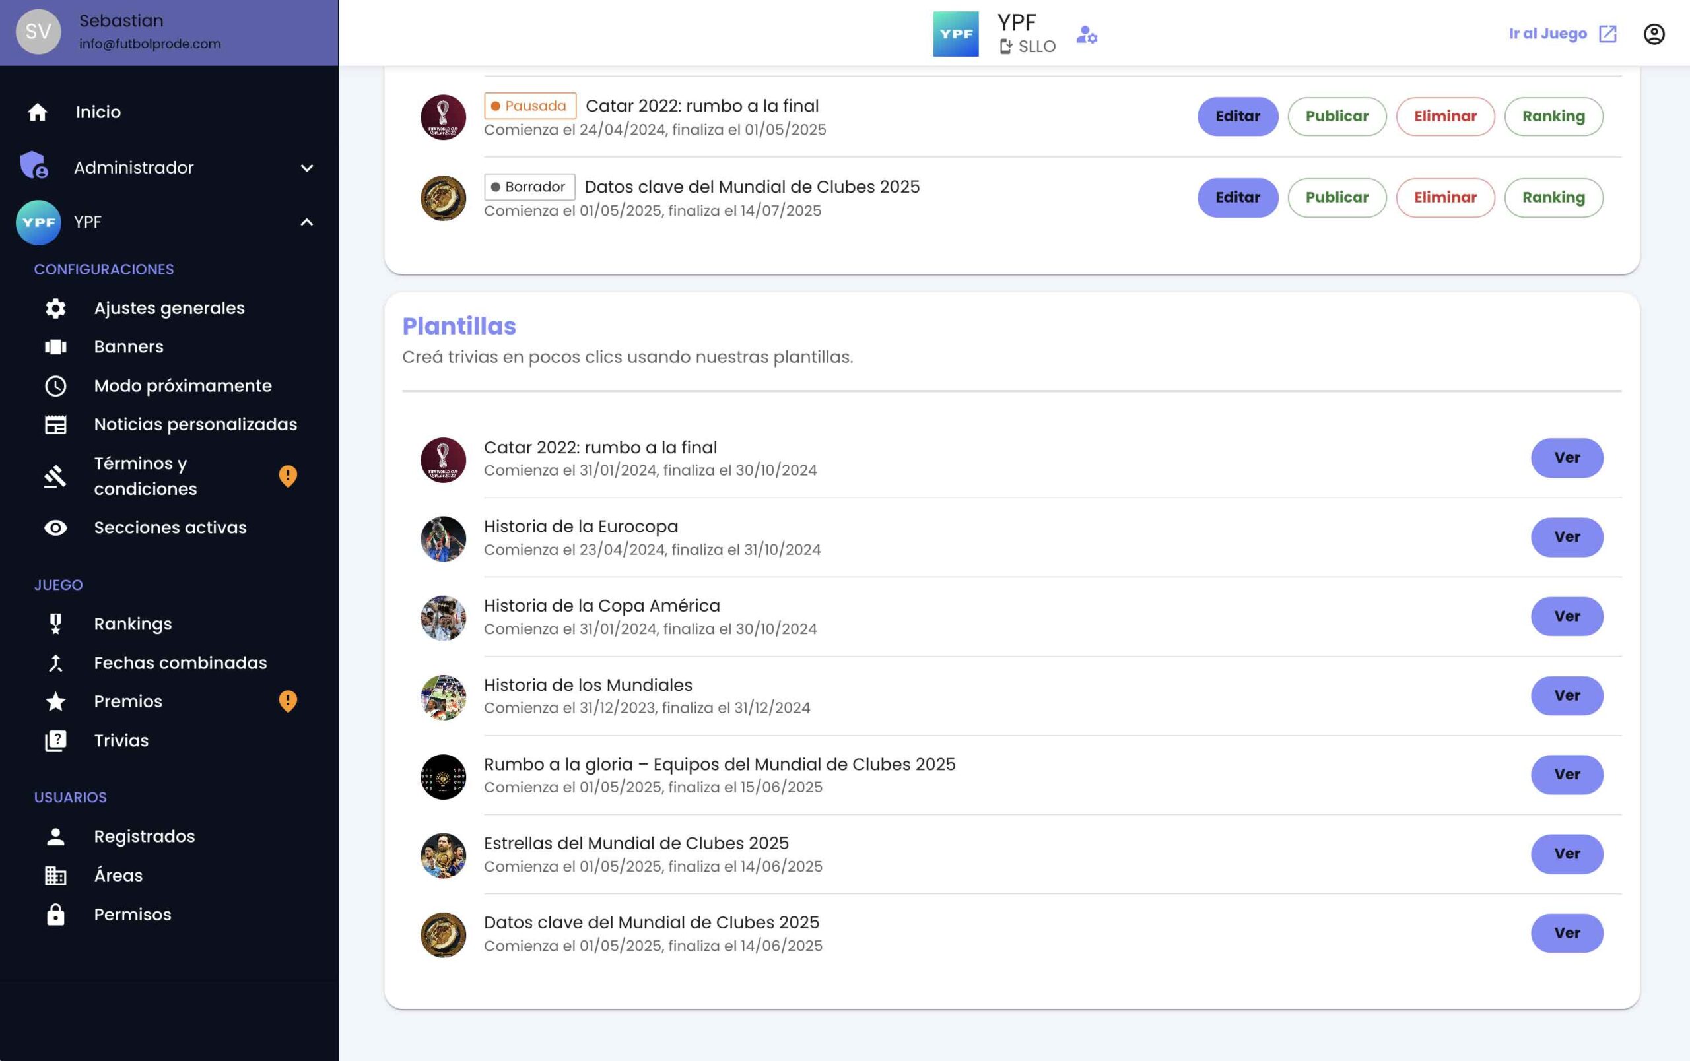This screenshot has width=1690, height=1061.
Task: Collapse the YPF sidebar section
Action: coord(307,222)
